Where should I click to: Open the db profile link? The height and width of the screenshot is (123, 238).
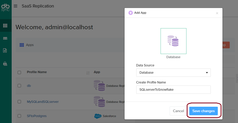click(29, 86)
